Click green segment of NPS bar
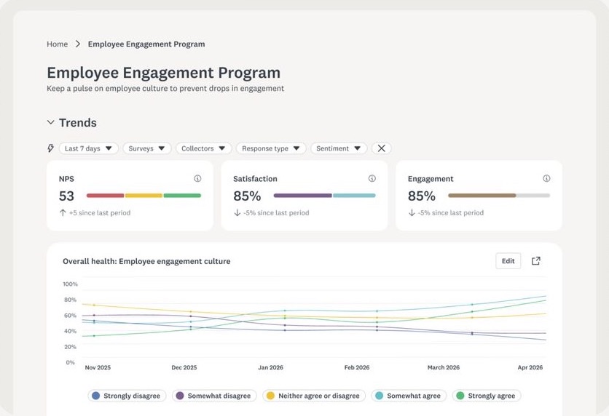Screen dimensions: 609x416 (182, 196)
